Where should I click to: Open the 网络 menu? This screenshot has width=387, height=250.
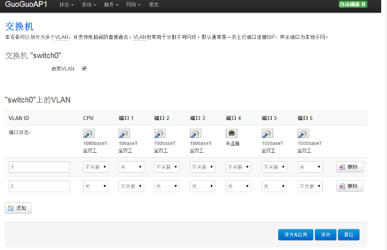coord(134,5)
